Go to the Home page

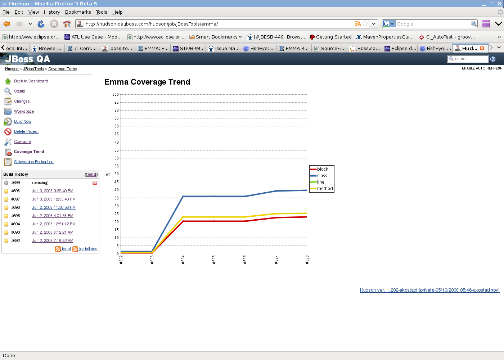67,24
